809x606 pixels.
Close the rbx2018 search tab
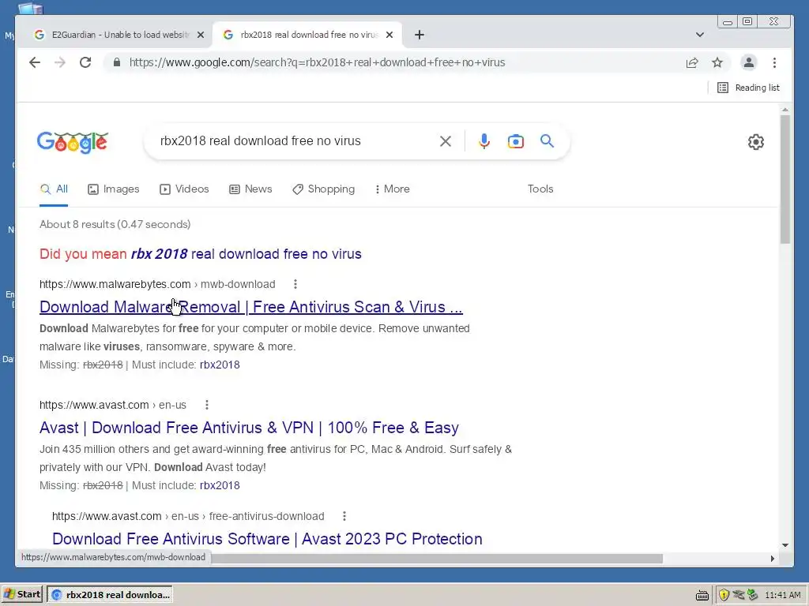[x=389, y=35]
